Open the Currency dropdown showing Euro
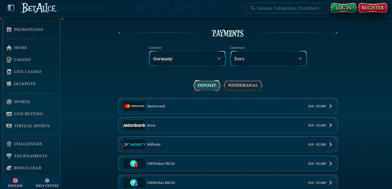The image size is (392, 189). pos(269,59)
